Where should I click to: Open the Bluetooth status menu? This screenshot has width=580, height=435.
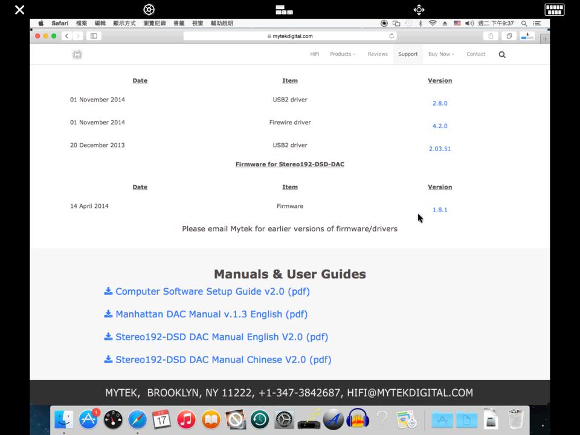[x=420, y=24]
